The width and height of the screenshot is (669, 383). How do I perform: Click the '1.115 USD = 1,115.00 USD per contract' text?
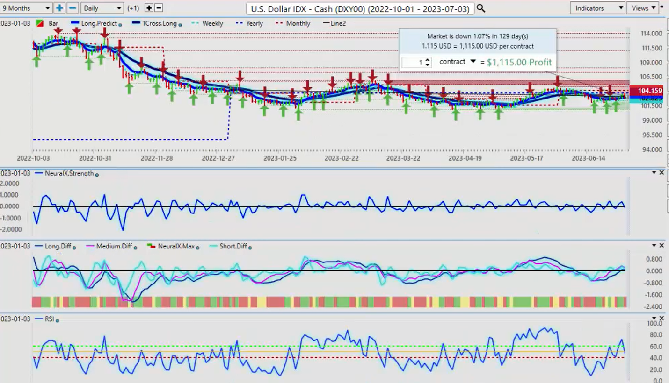click(478, 46)
